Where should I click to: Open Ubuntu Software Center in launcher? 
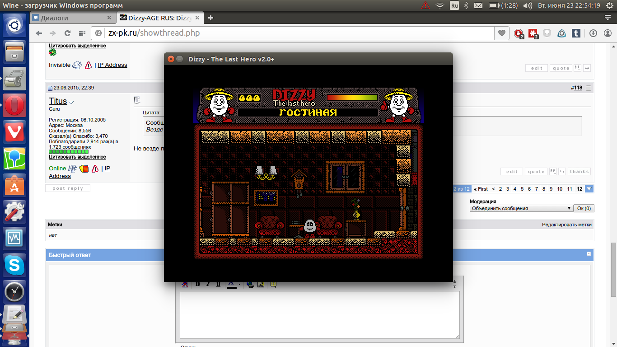(x=14, y=185)
